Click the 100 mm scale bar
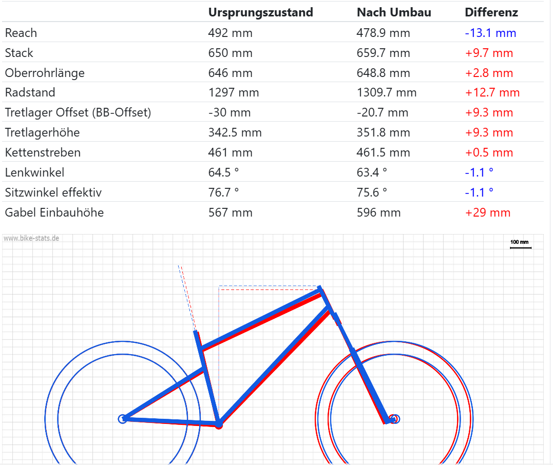Image resolution: width=553 pixels, height=465 pixels. 520,247
